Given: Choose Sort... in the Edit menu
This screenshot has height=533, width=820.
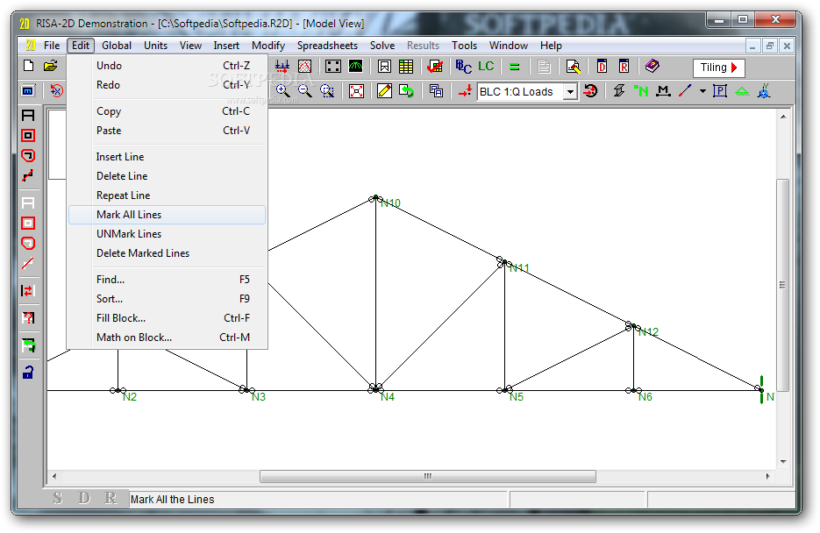Looking at the screenshot, I should tap(167, 299).
